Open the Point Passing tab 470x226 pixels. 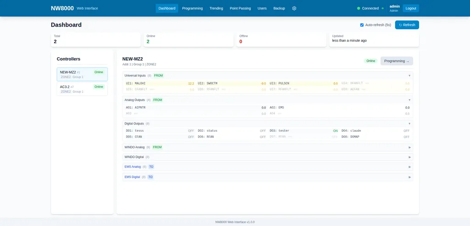pyautogui.click(x=240, y=8)
